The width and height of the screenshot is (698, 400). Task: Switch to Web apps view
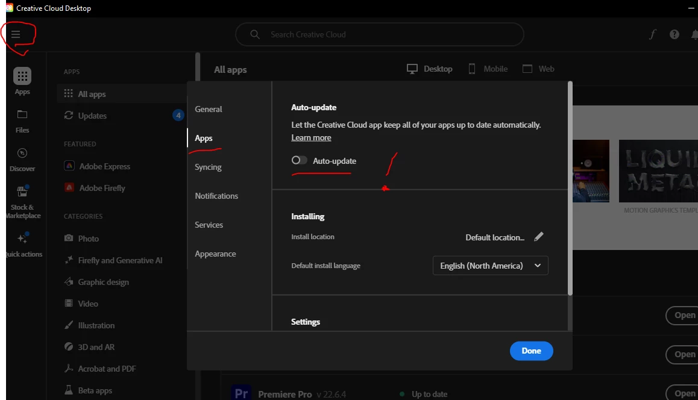538,69
